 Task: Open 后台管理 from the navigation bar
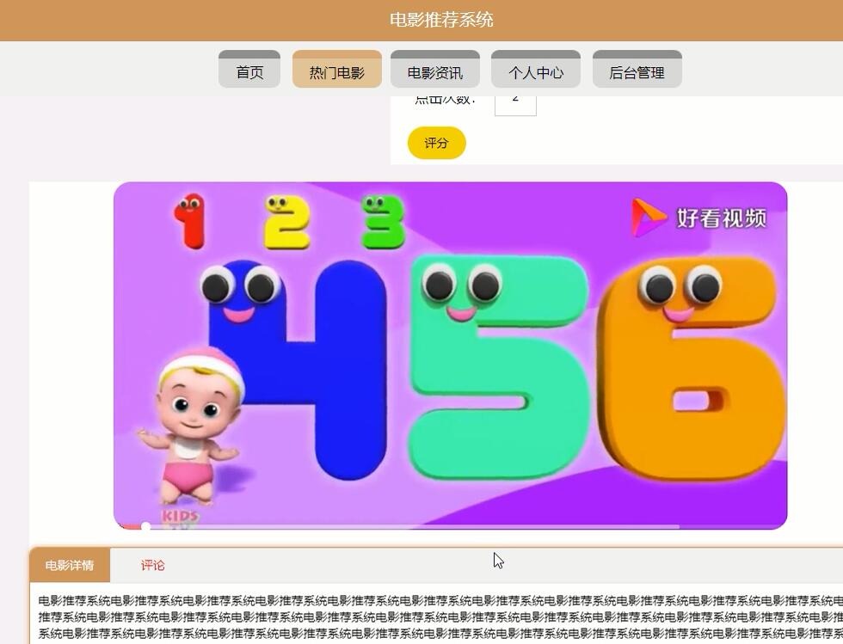coord(637,69)
